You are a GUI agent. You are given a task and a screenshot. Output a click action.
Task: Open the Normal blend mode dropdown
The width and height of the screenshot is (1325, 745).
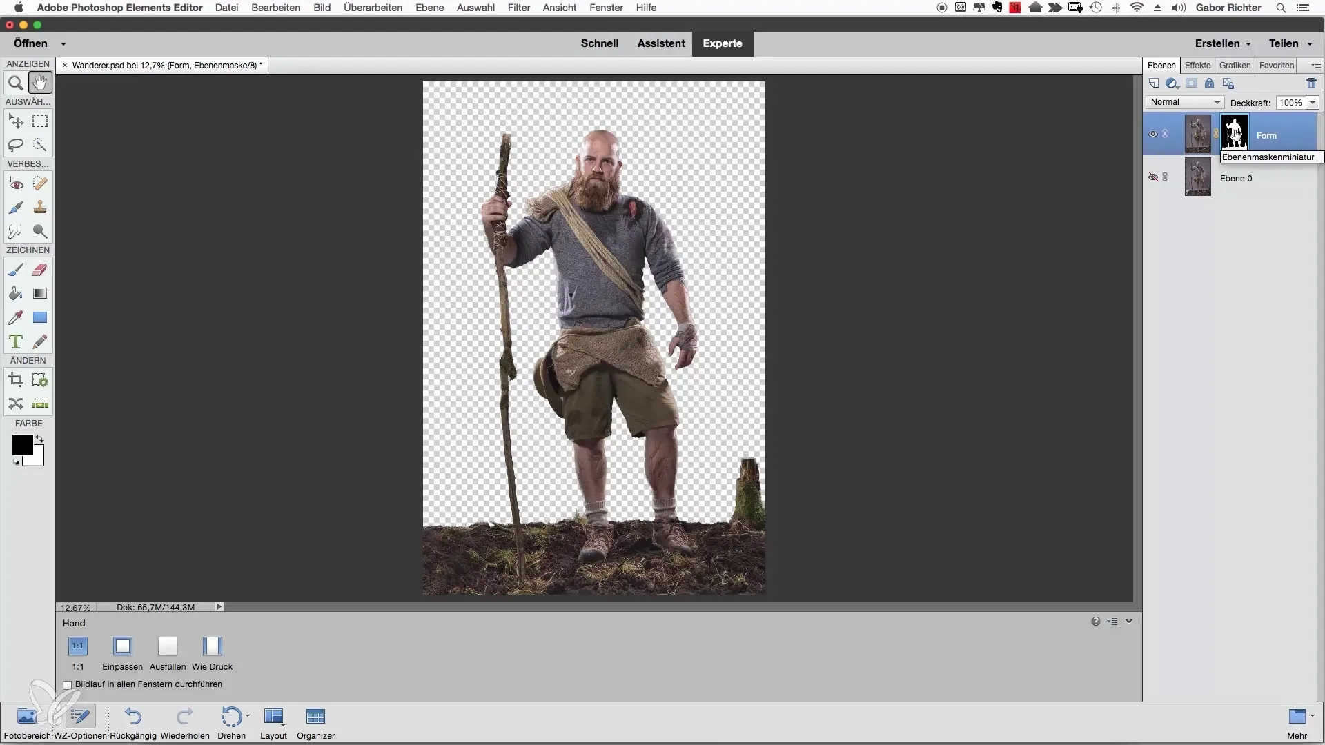[x=1185, y=102]
